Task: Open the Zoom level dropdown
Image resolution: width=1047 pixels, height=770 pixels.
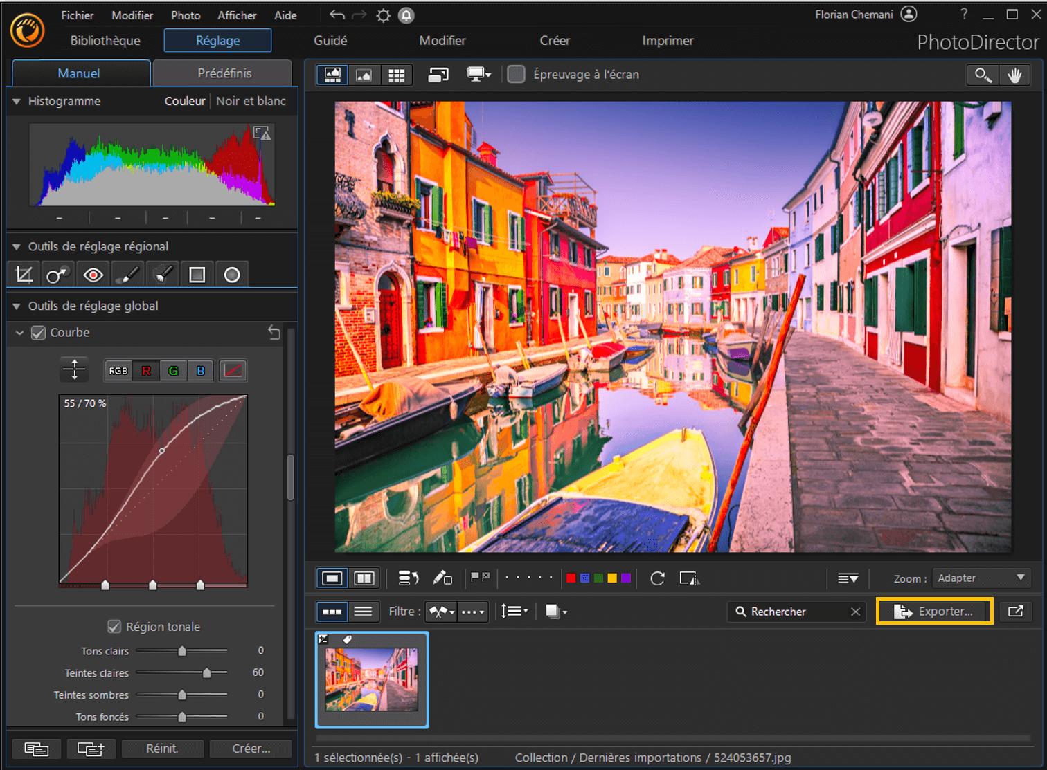Action: point(981,578)
